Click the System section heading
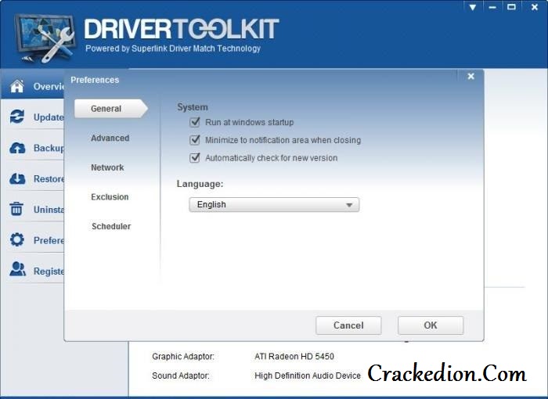This screenshot has width=548, height=399. coord(193,107)
